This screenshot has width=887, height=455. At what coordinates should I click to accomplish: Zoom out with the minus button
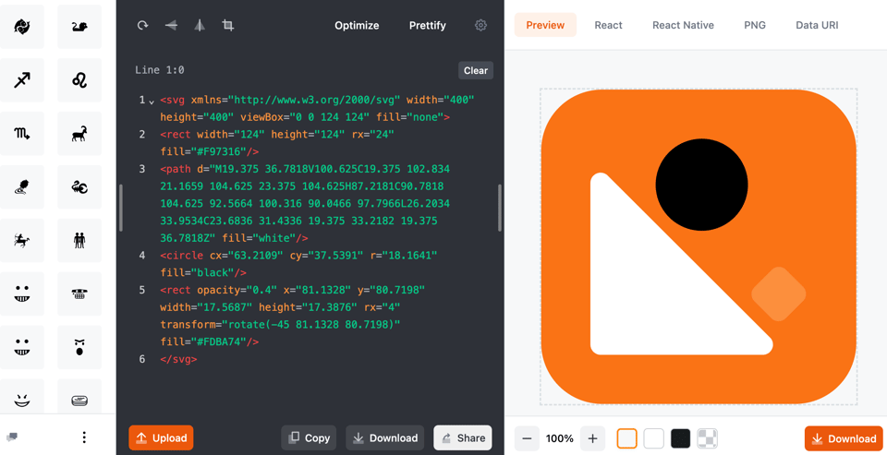point(527,438)
